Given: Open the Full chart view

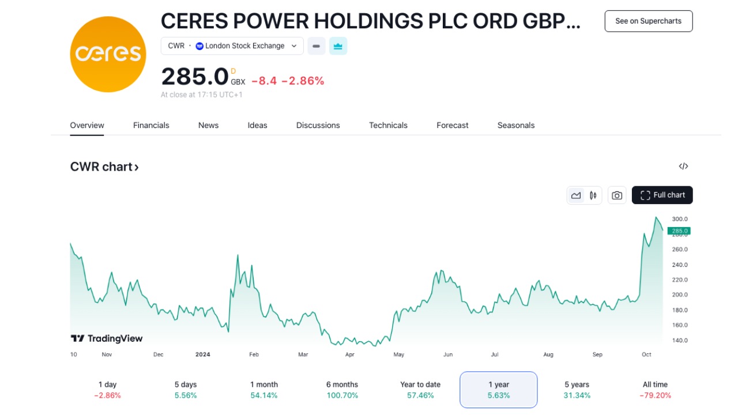Looking at the screenshot, I should 662,195.
